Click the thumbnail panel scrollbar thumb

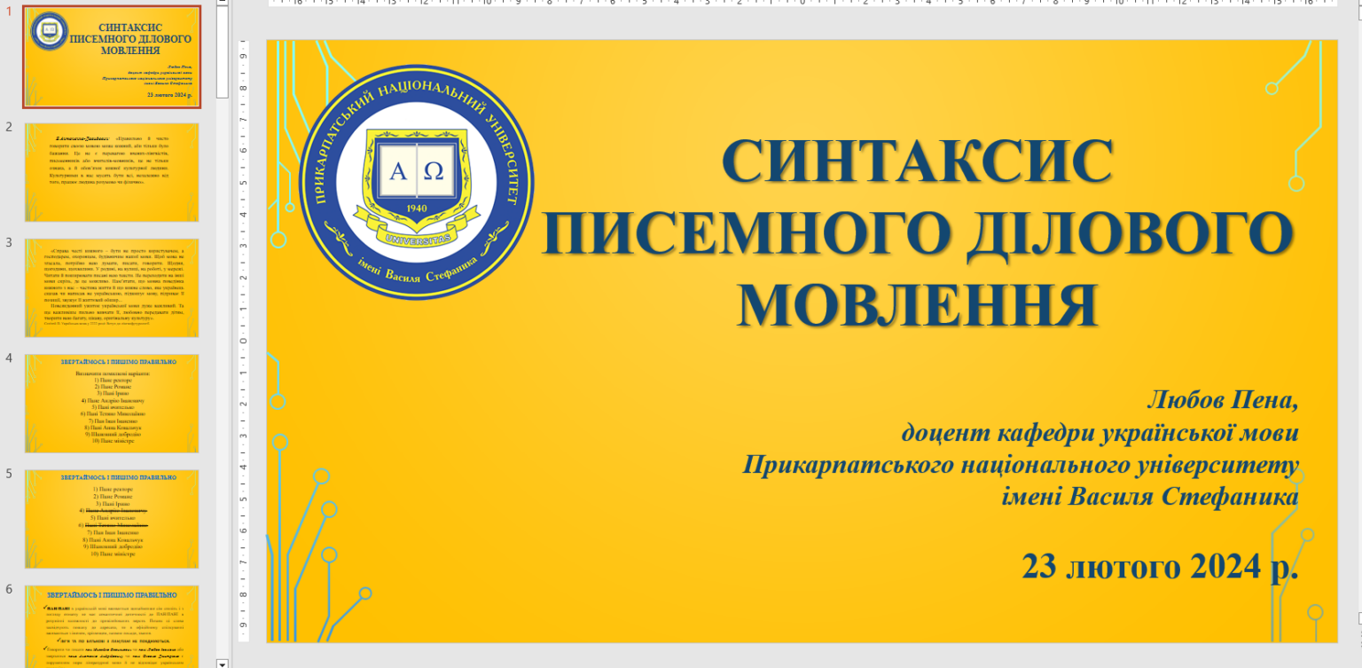pyautogui.click(x=222, y=51)
